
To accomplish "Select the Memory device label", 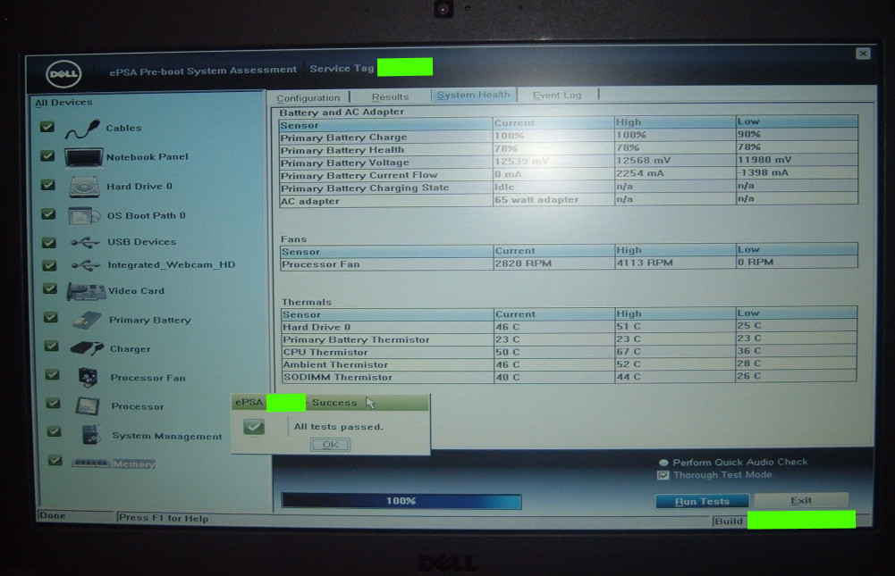I will click(133, 463).
